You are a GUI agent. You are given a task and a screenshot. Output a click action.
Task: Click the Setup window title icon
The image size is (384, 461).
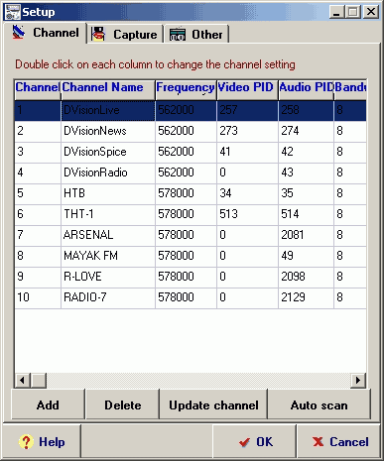pyautogui.click(x=12, y=12)
